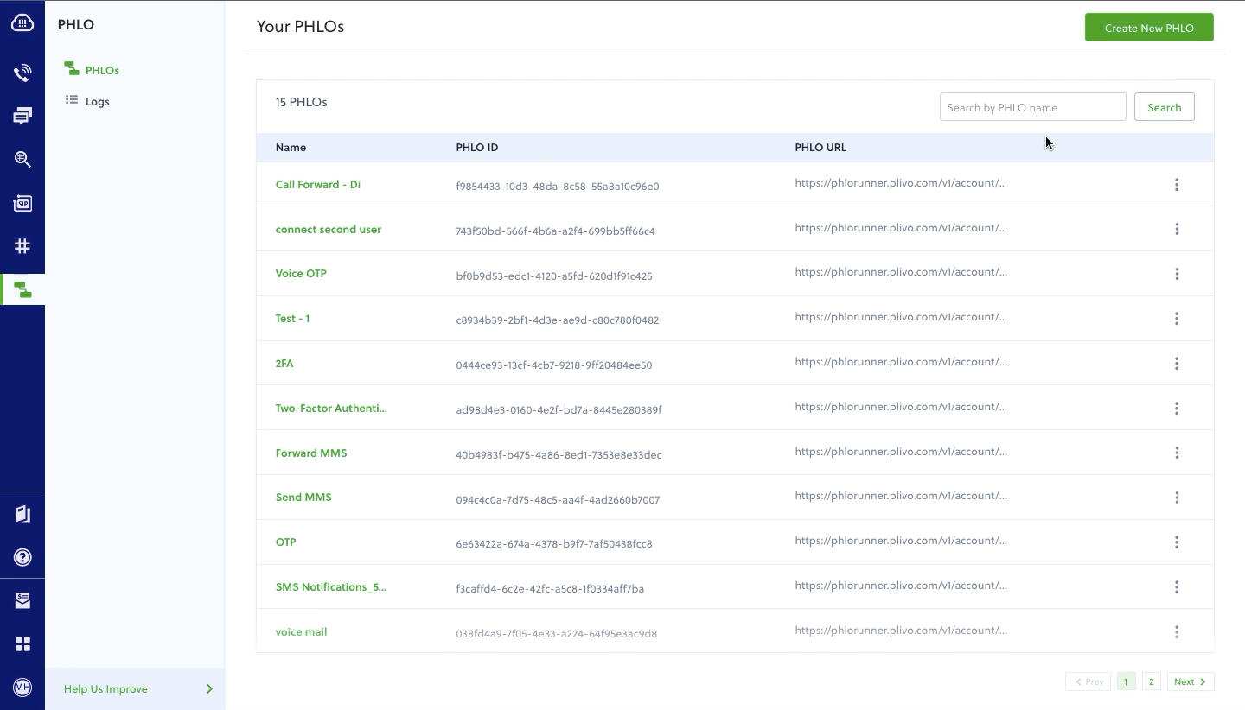Screen dimensions: 1245x710
Task: Open actions menu for Send MMS
Action: click(x=1177, y=498)
